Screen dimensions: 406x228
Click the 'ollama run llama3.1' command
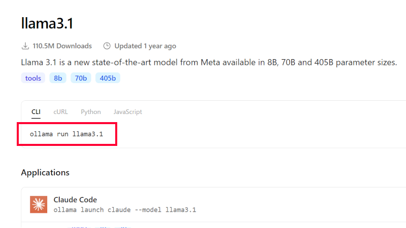click(x=66, y=134)
